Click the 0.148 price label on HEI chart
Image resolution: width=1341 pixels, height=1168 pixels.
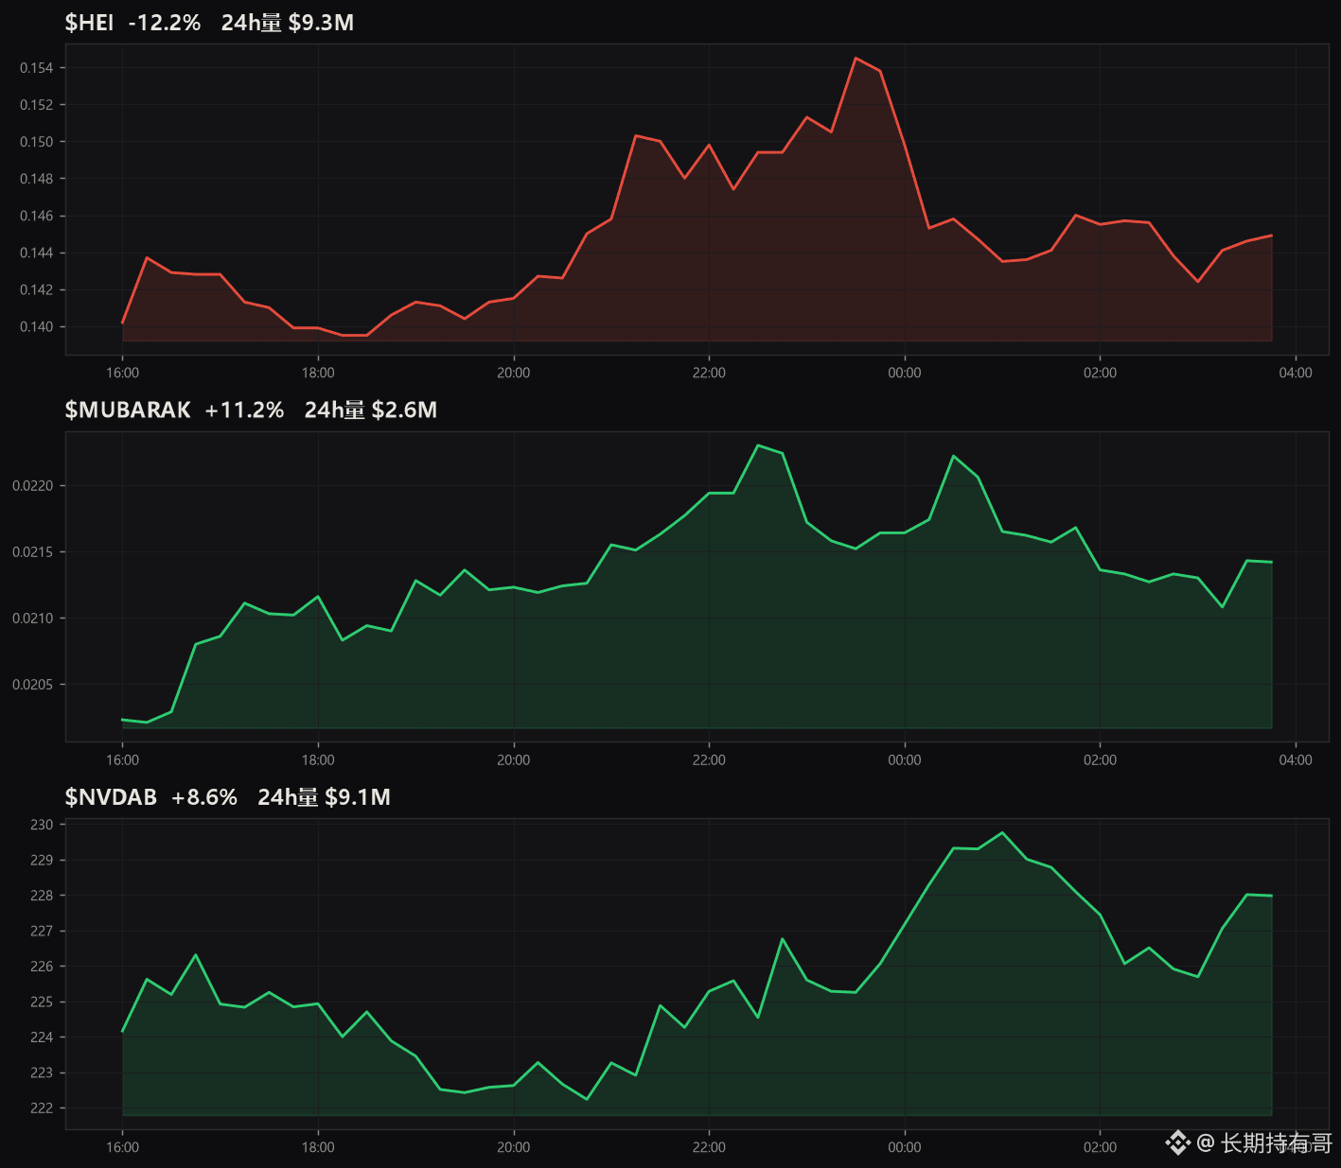[37, 179]
